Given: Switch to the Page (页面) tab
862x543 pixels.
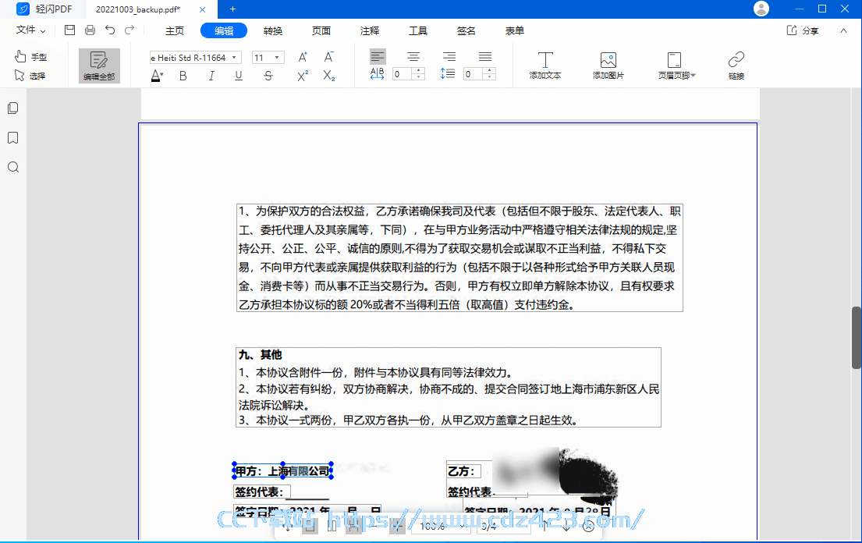Looking at the screenshot, I should pyautogui.click(x=321, y=30).
